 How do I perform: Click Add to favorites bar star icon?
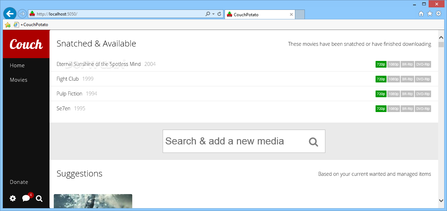8,25
